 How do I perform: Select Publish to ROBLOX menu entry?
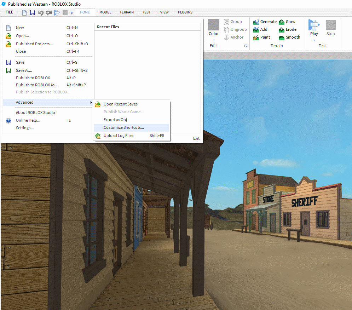[33, 78]
